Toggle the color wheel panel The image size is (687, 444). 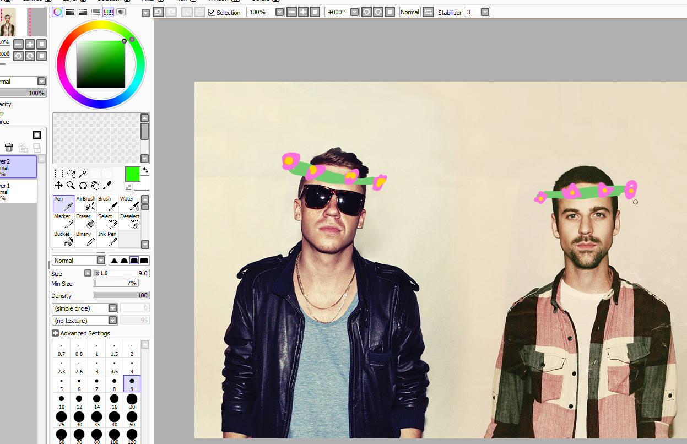(57, 12)
